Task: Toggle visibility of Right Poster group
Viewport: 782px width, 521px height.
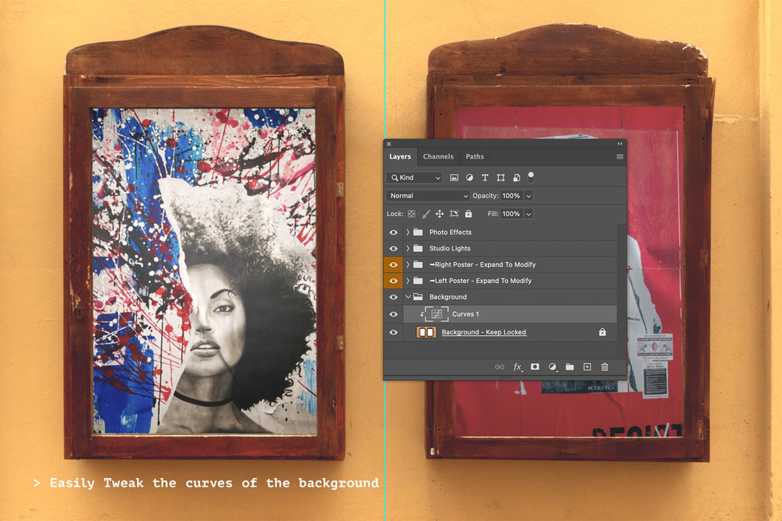Action: coord(394,264)
